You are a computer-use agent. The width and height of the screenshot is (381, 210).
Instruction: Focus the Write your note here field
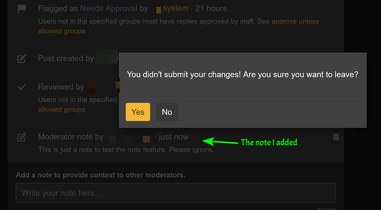coord(176,193)
